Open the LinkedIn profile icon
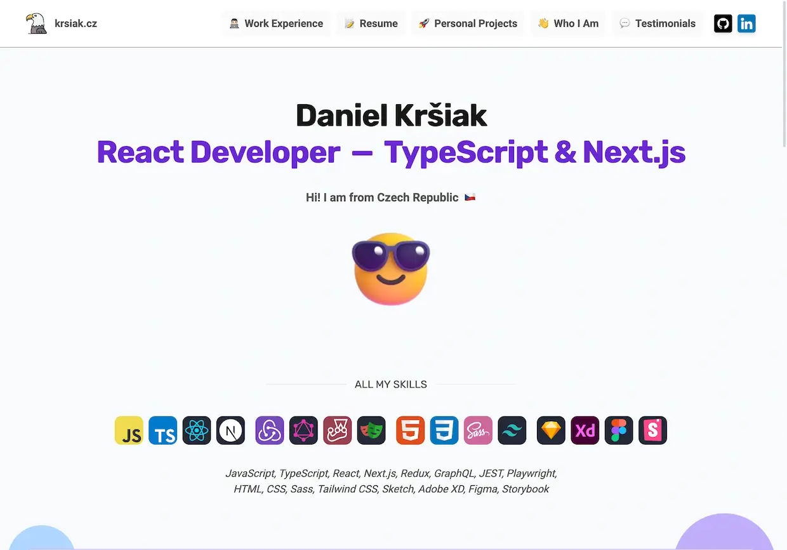This screenshot has width=787, height=550. 746,23
